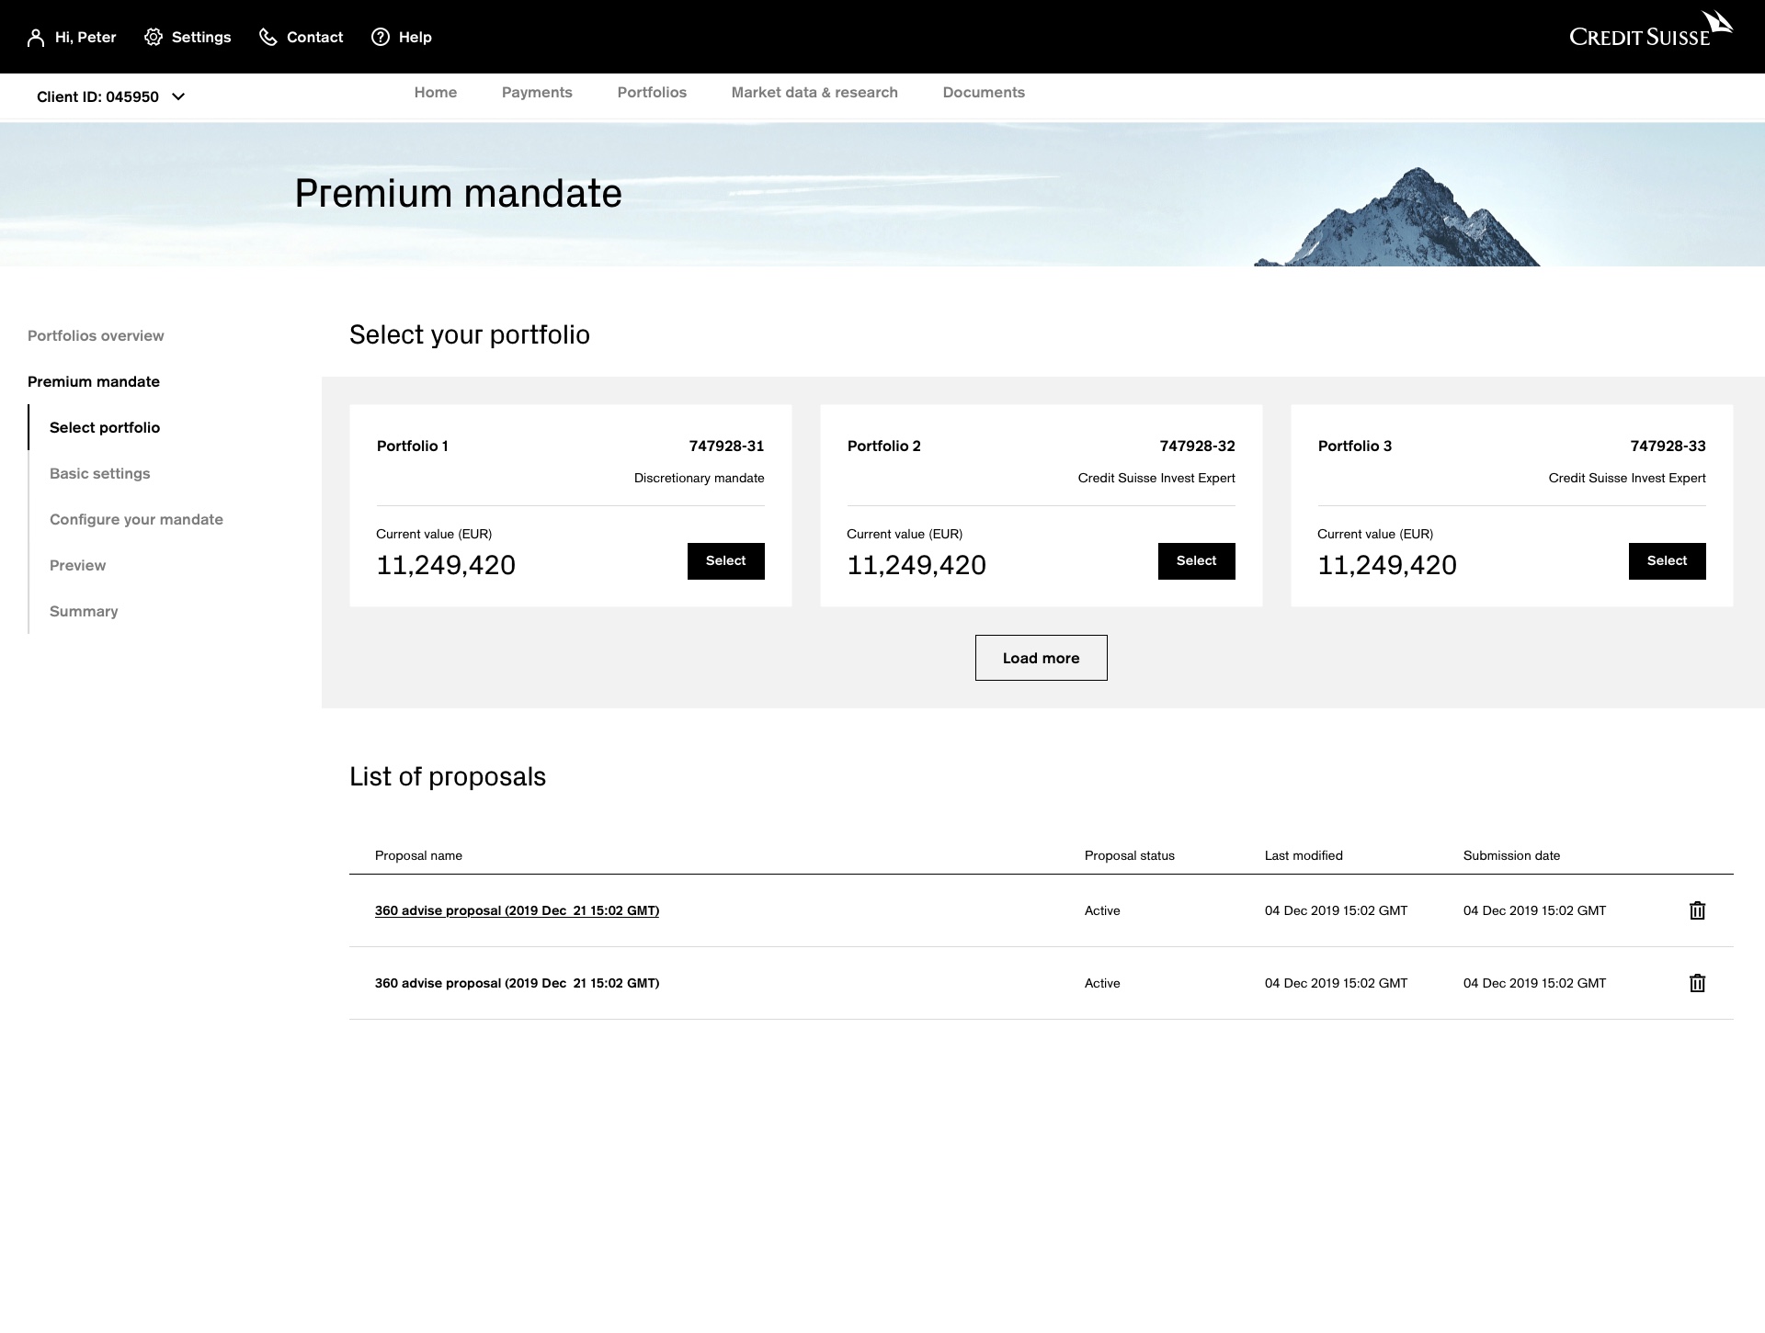Click Portfolio 2 value 11,249,420
Image resolution: width=1765 pixels, height=1333 pixels.
pos(917,565)
